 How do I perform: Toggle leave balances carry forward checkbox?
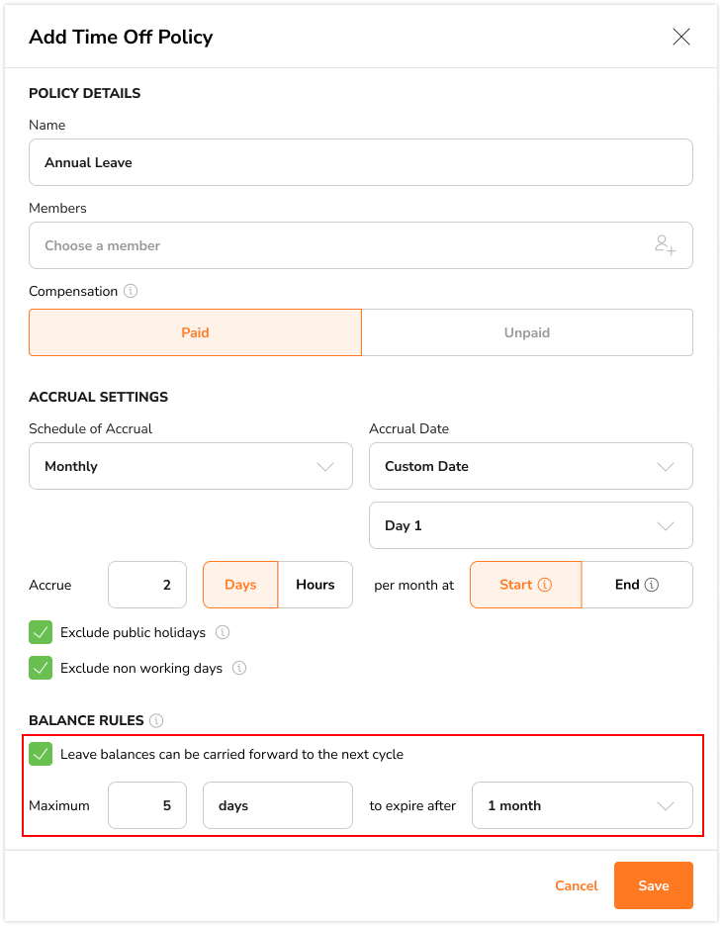[41, 754]
